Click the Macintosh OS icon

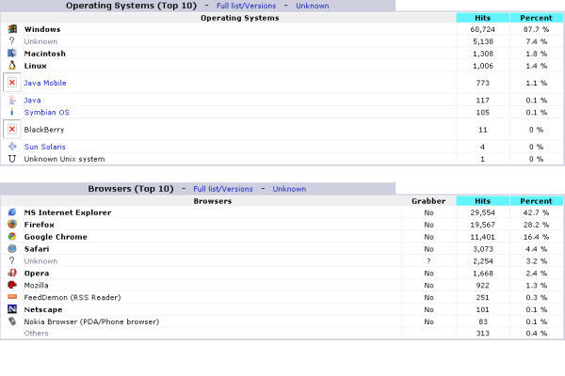coord(12,54)
